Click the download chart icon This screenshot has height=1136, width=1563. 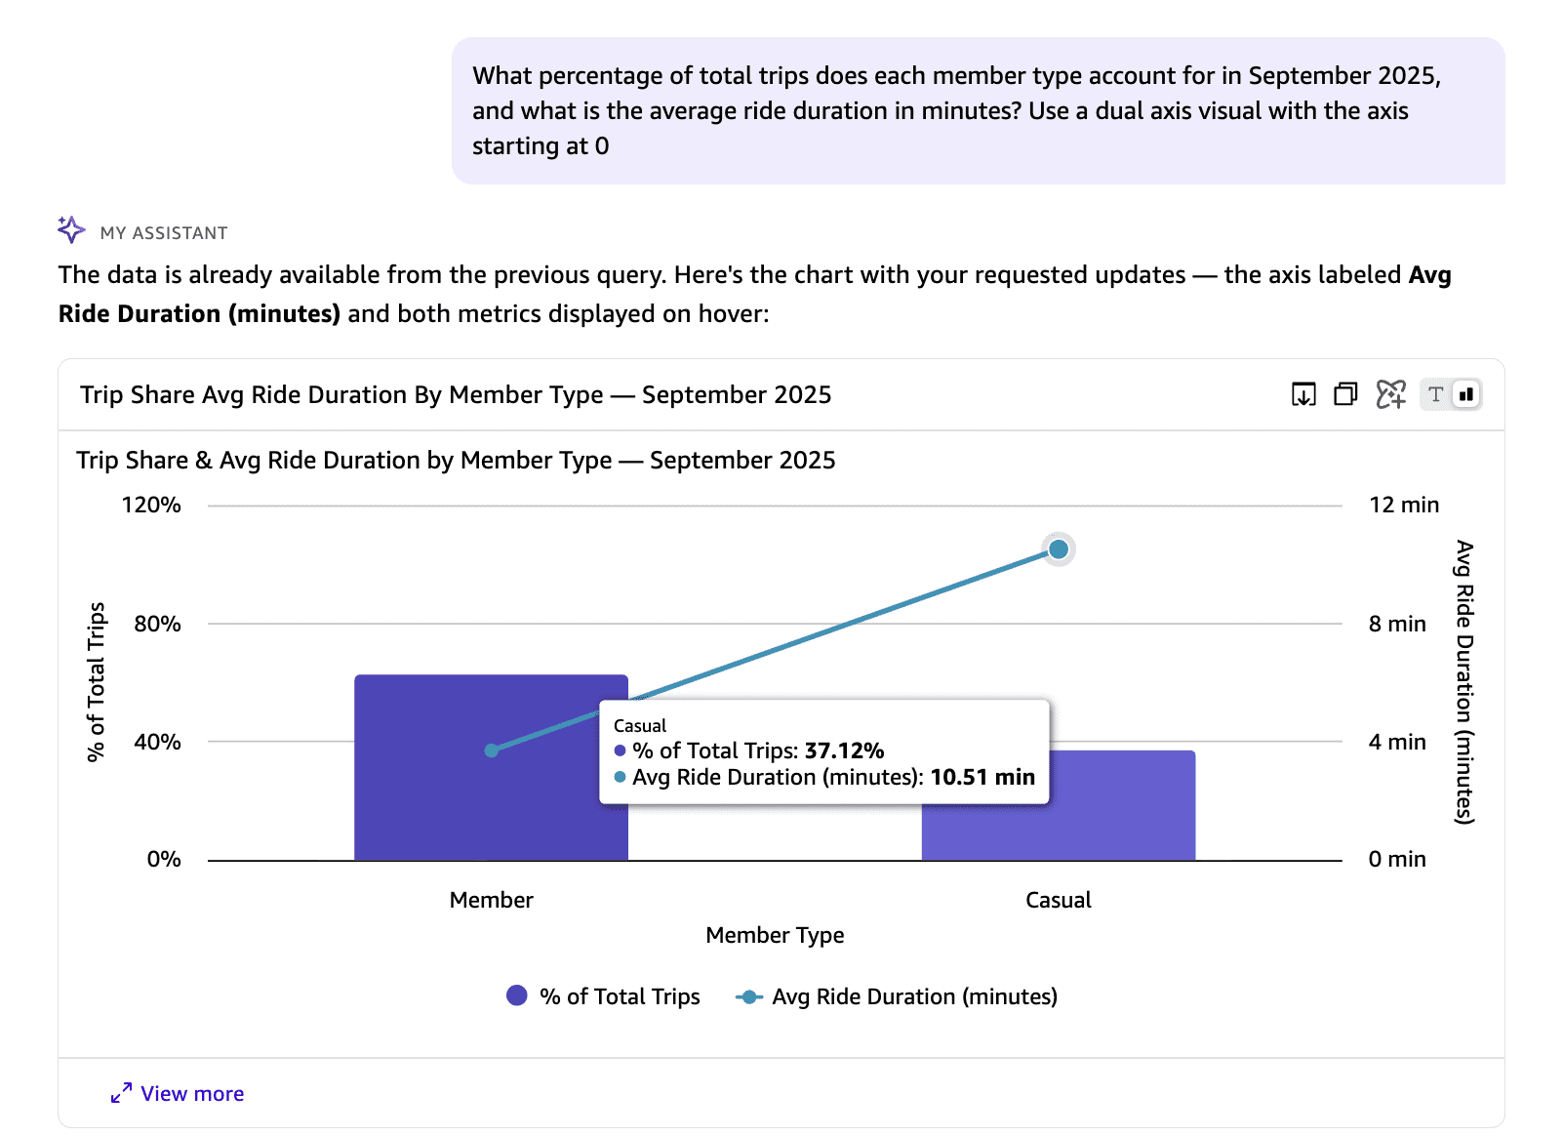(1303, 394)
